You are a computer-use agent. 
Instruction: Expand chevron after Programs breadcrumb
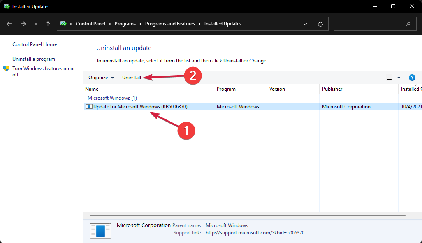[x=140, y=24]
